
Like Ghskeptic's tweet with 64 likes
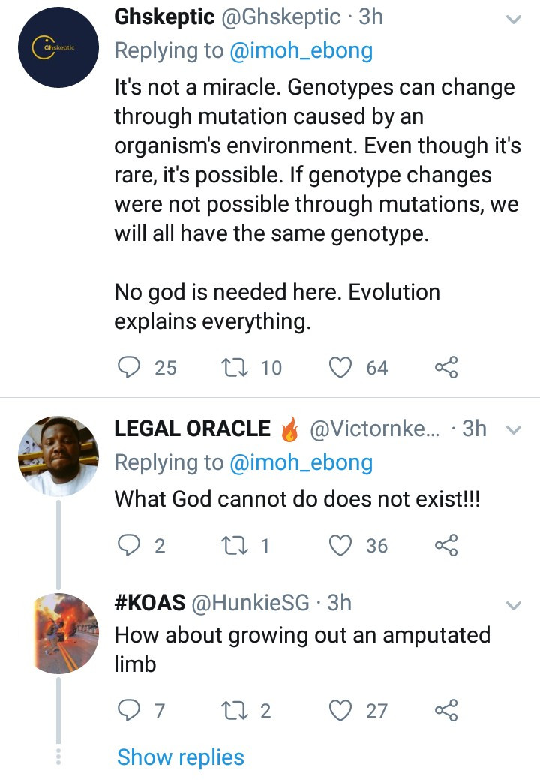(x=341, y=367)
